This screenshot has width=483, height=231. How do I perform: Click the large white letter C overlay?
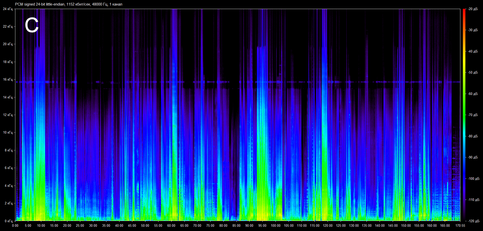pos(32,25)
